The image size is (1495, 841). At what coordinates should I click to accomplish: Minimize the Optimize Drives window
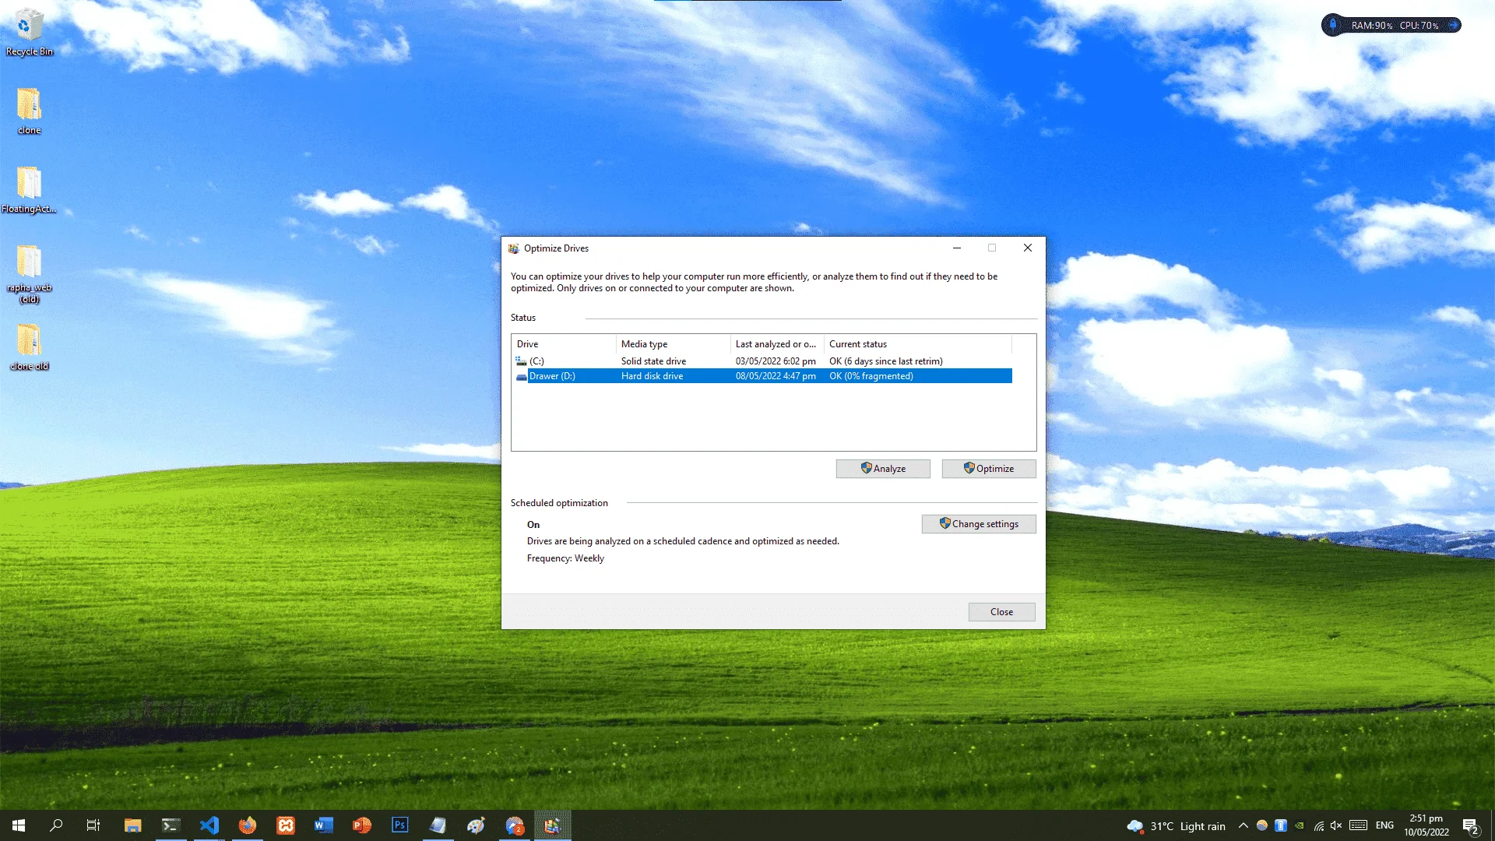pos(957,248)
